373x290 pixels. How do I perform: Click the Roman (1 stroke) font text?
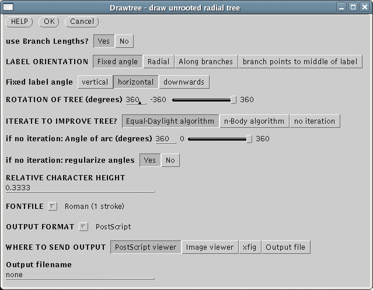click(95, 207)
